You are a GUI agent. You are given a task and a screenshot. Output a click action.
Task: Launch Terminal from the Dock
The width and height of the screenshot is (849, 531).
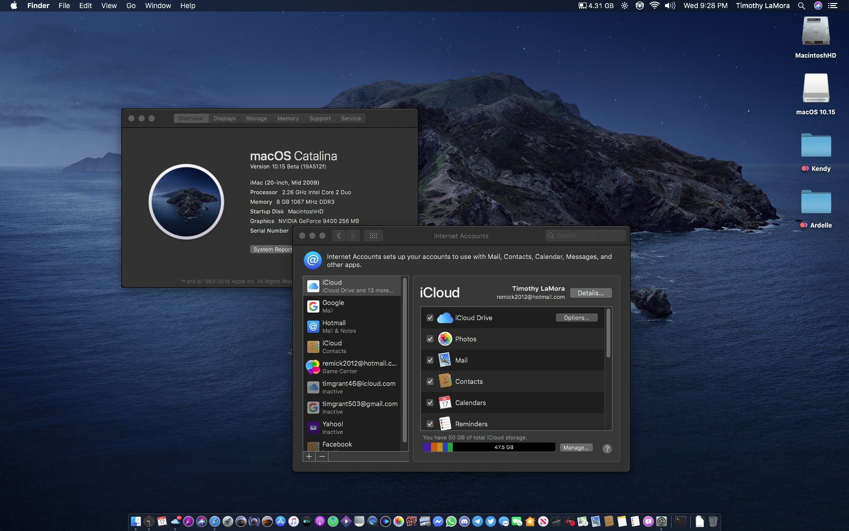coord(681,521)
